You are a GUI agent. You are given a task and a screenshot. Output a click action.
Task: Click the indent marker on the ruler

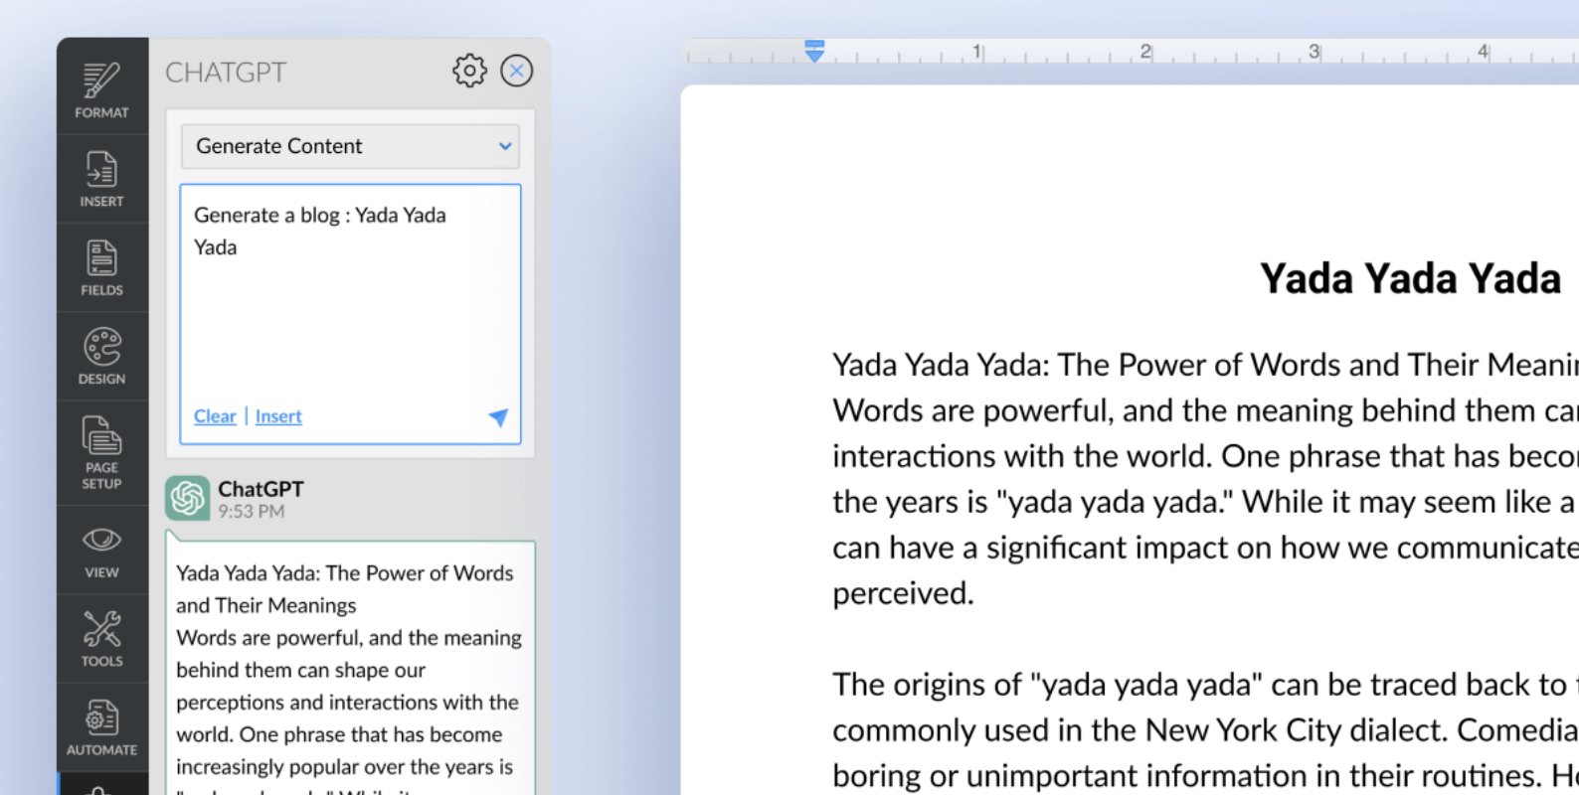coord(814,52)
